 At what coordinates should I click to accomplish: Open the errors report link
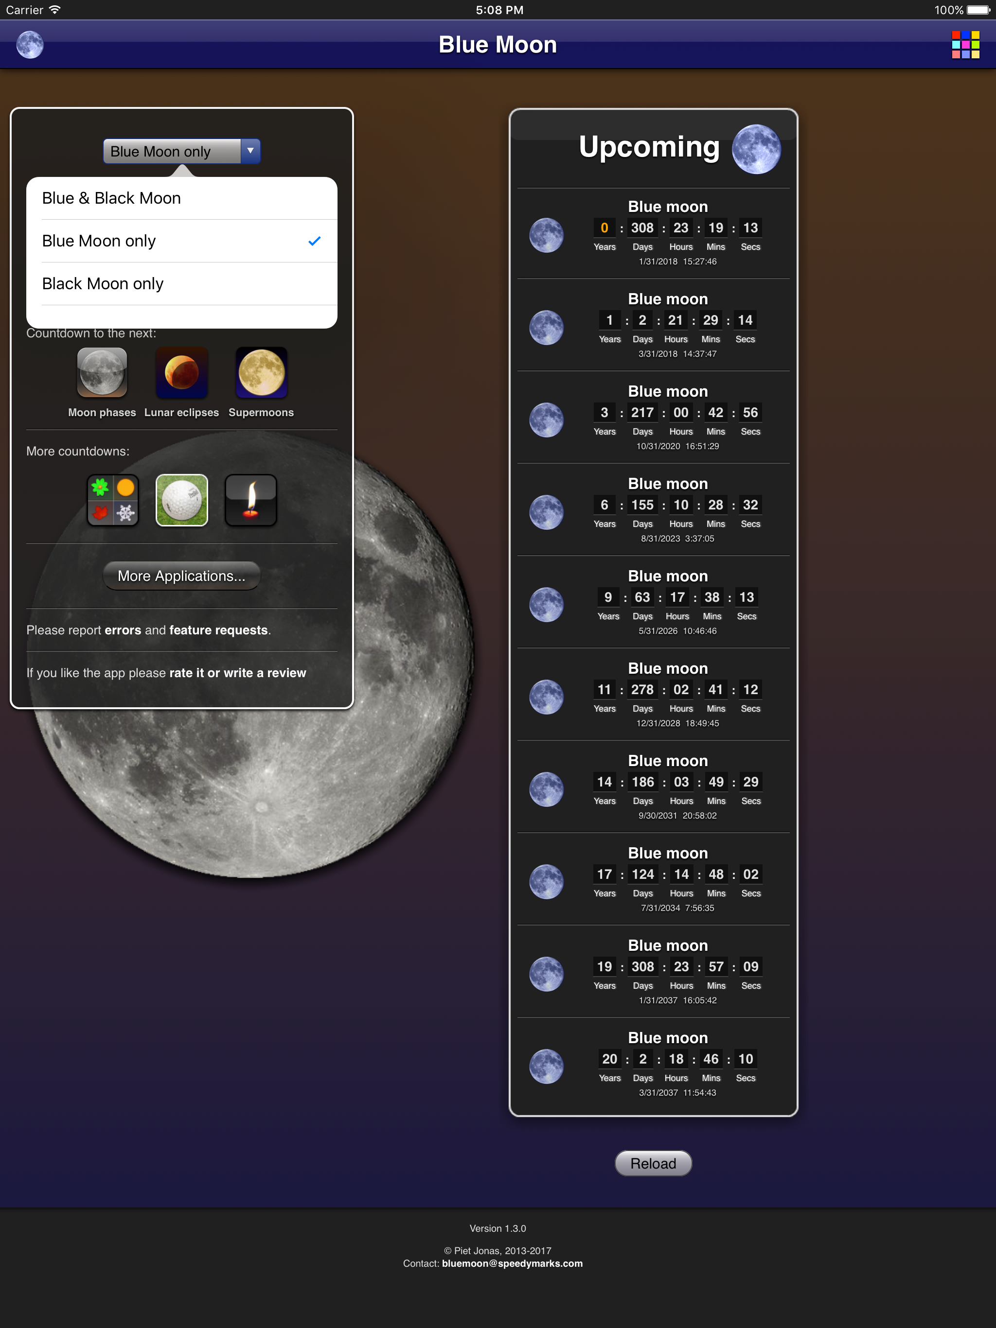123,630
